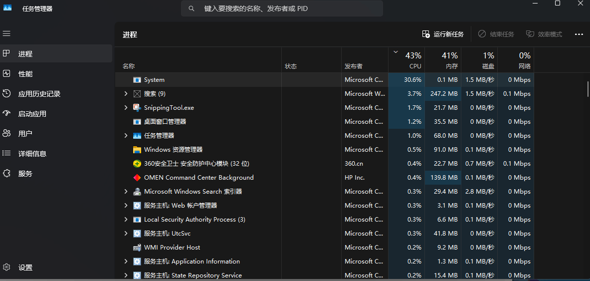Open the hamburger navigation menu
590x281 pixels.
(6, 33)
